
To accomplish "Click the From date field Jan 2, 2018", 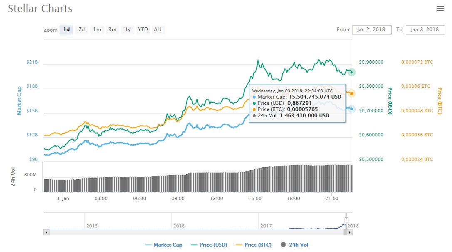I will pos(372,30).
